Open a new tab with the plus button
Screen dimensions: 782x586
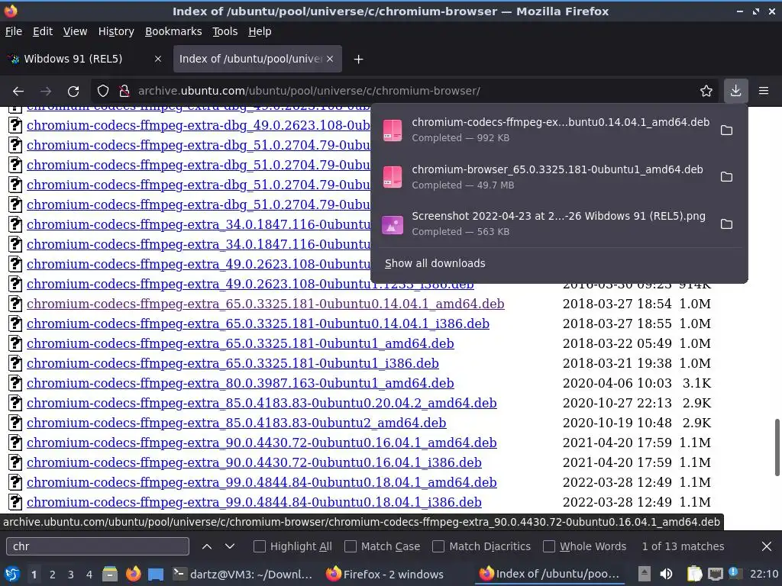click(x=358, y=60)
